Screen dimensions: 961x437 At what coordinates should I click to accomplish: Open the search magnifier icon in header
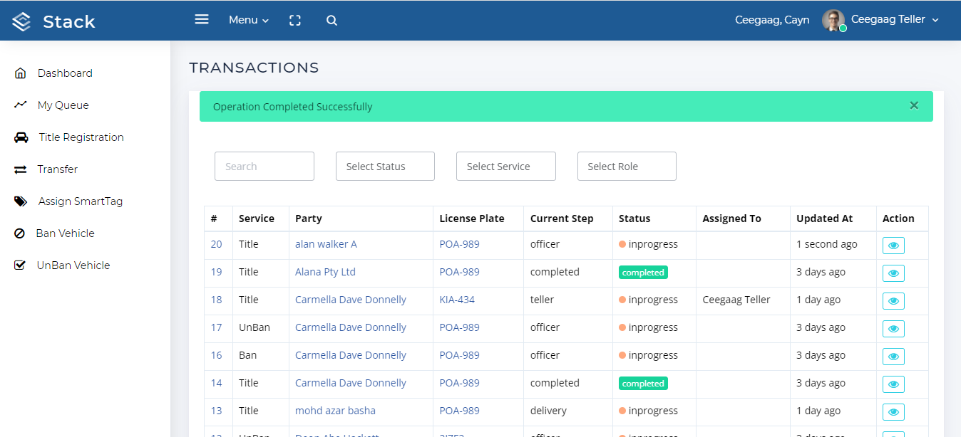[x=332, y=21]
